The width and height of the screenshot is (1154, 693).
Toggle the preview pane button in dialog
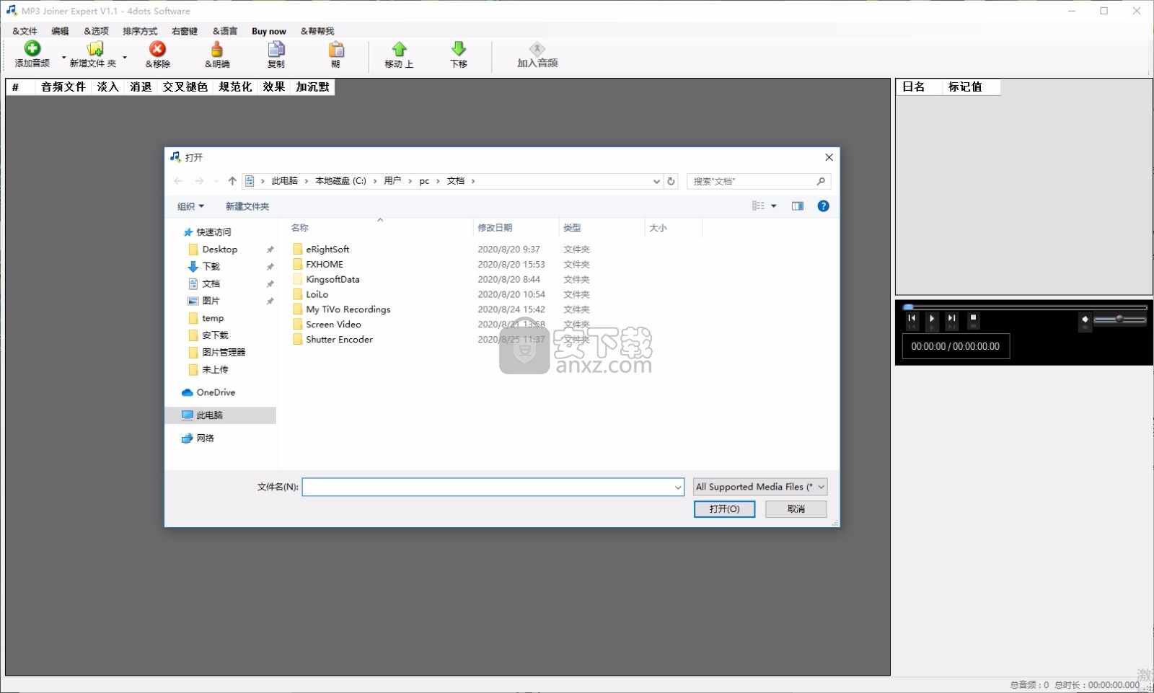click(797, 206)
